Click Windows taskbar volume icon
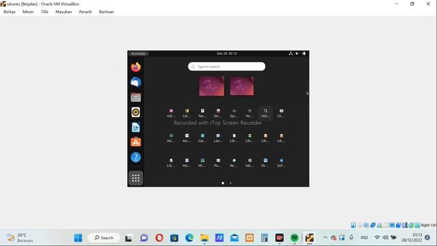The image size is (437, 246). 385,238
